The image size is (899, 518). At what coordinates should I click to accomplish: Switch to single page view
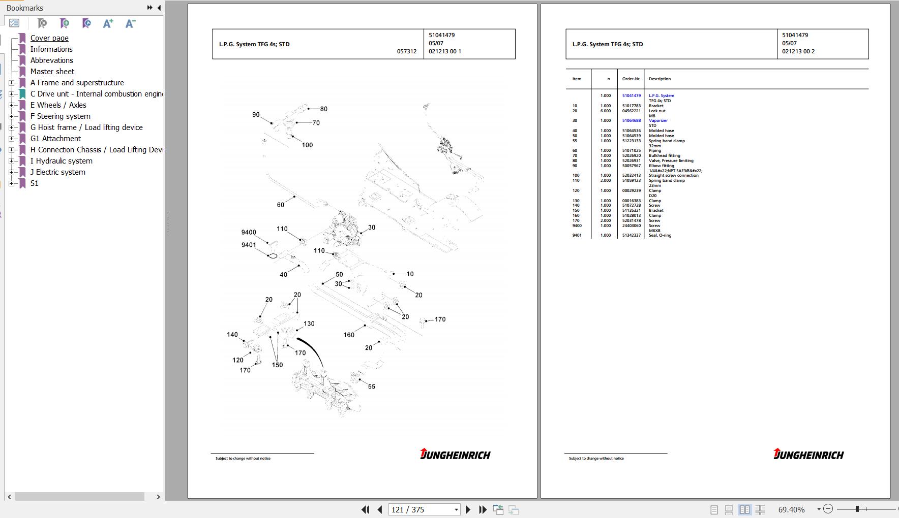(x=714, y=509)
